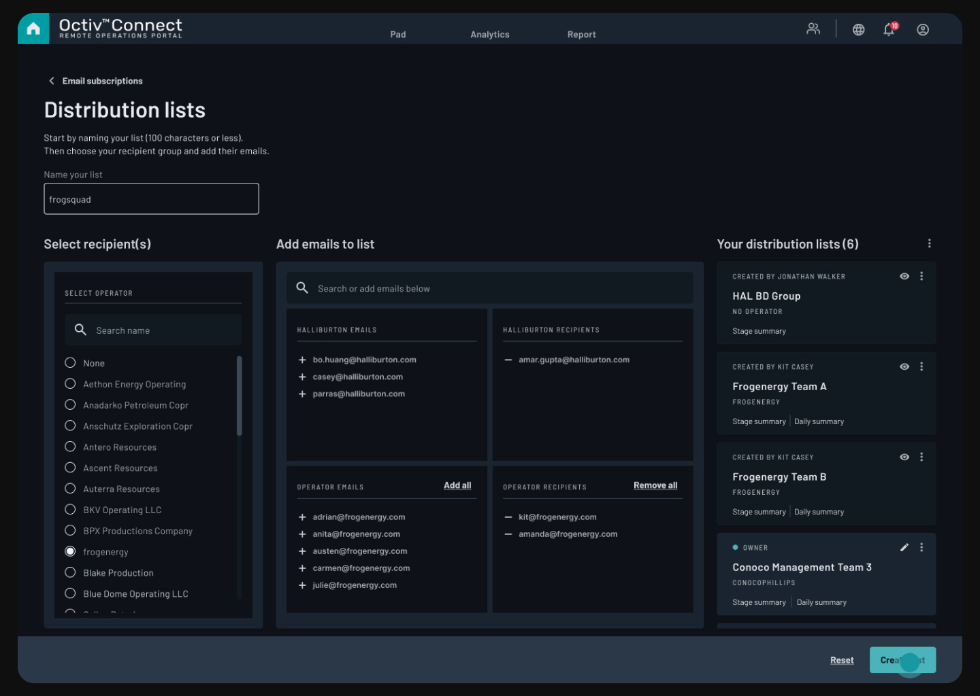Open Frogenergy Team B kebab menu
This screenshot has height=696, width=980.
click(x=921, y=457)
